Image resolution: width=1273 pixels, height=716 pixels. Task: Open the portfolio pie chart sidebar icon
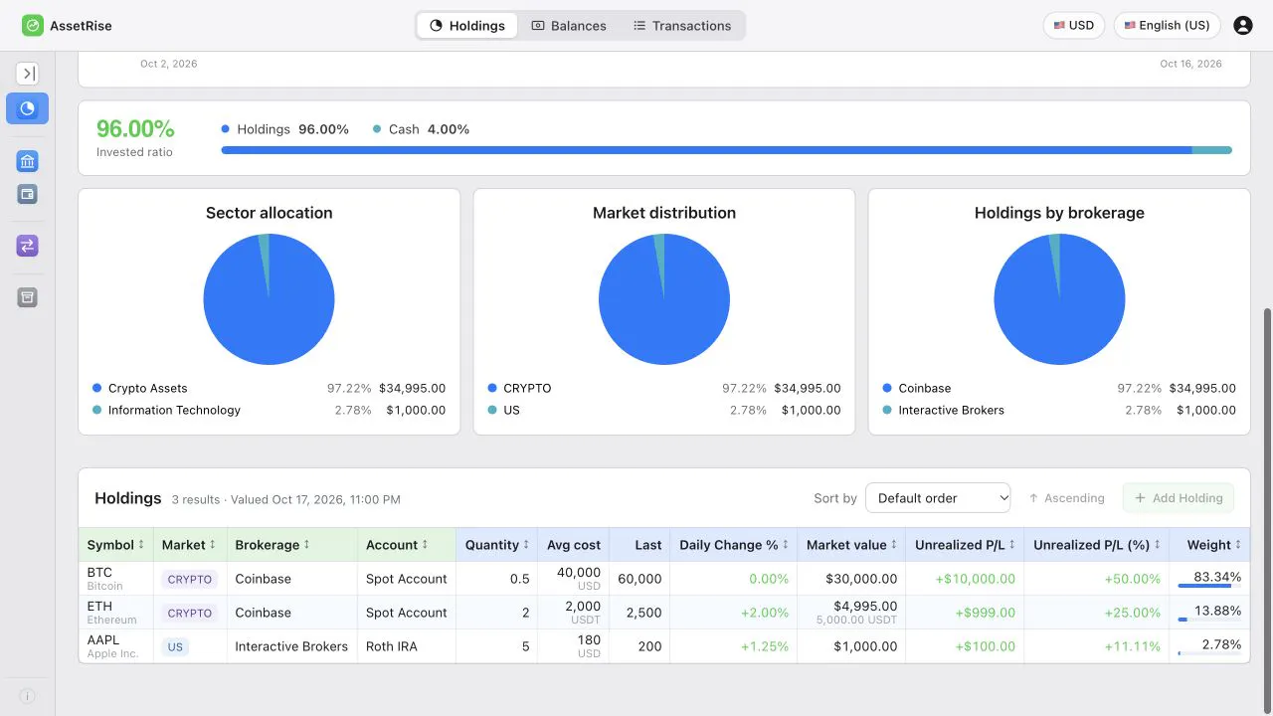point(28,108)
